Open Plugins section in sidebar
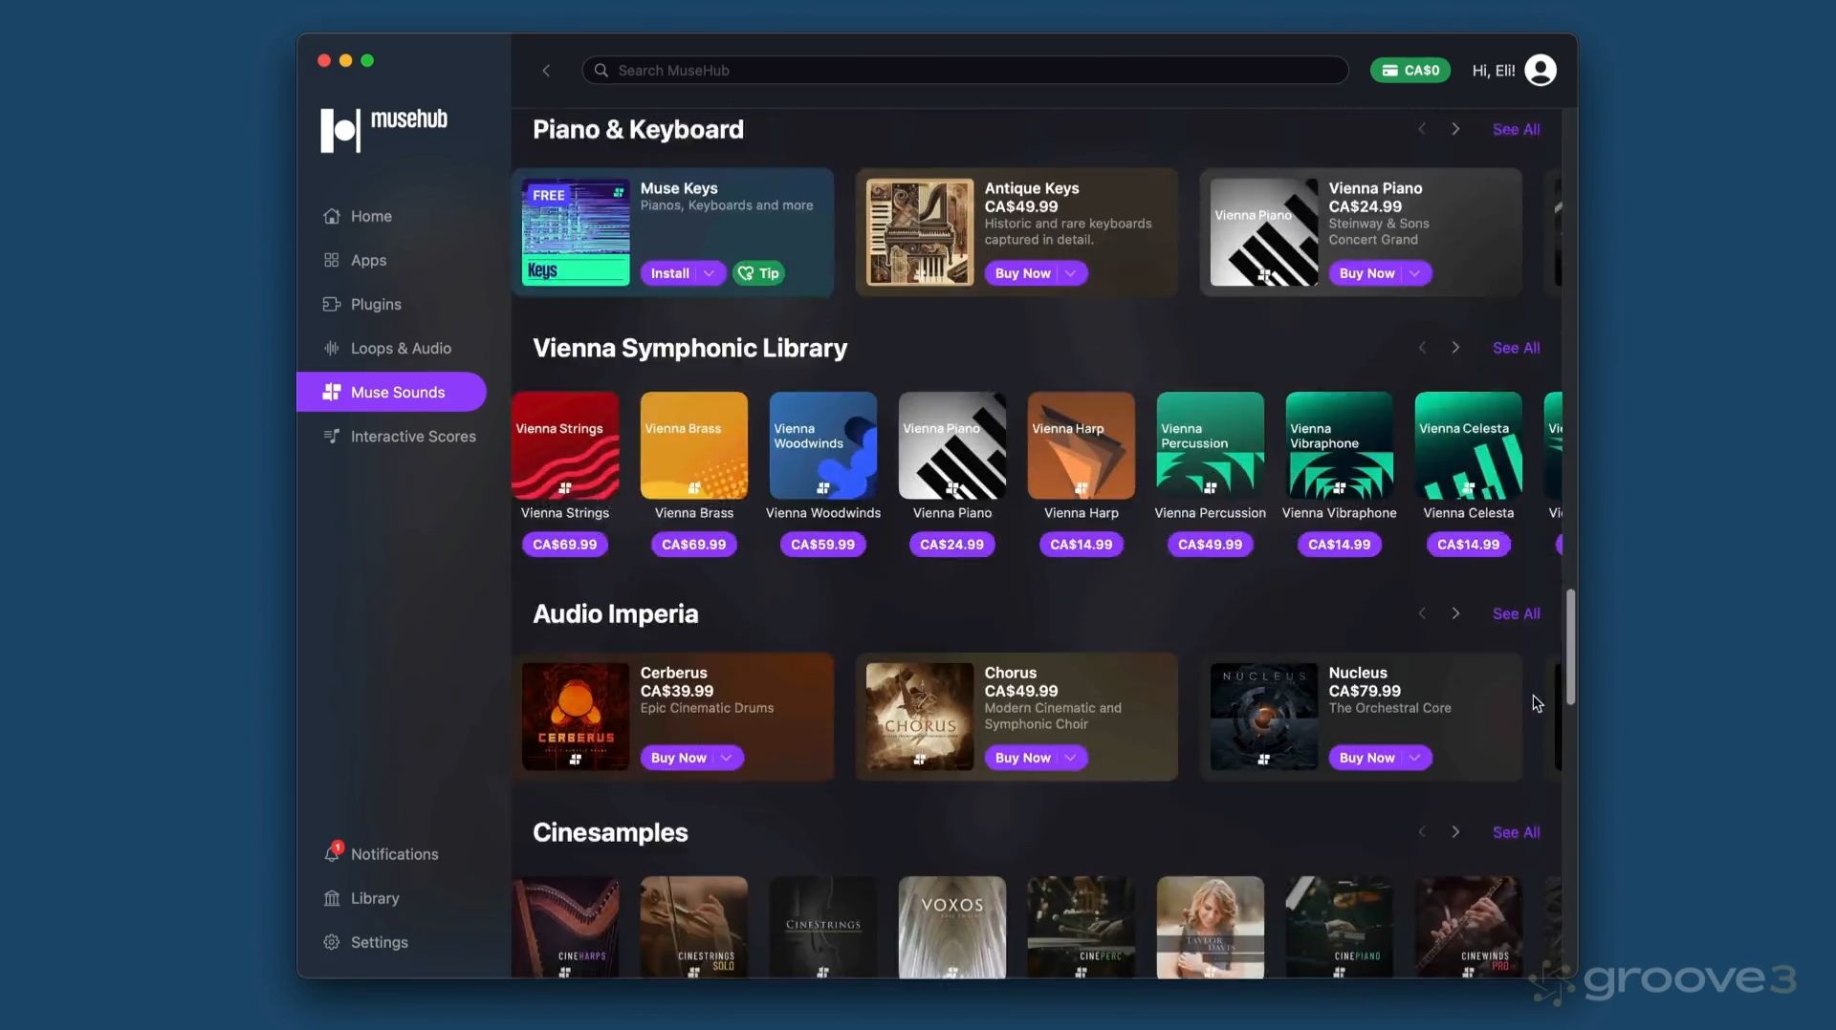1836x1030 pixels. (376, 304)
